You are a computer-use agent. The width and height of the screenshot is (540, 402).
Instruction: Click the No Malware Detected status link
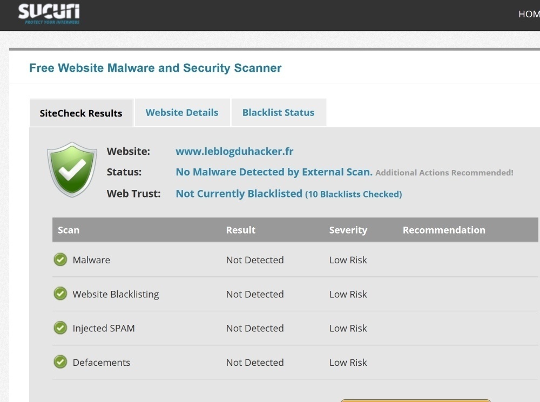(x=274, y=172)
